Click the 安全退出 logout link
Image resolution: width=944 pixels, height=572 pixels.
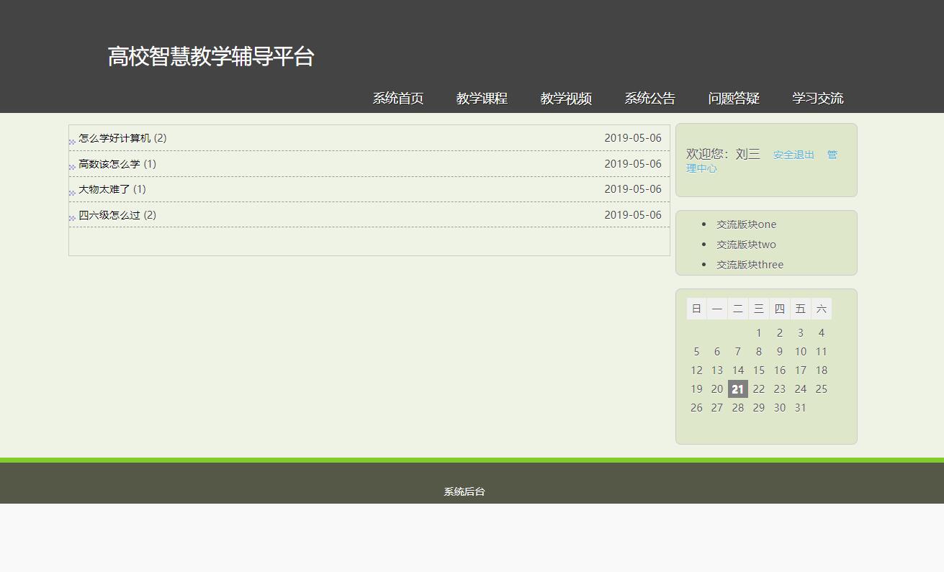[x=793, y=154]
